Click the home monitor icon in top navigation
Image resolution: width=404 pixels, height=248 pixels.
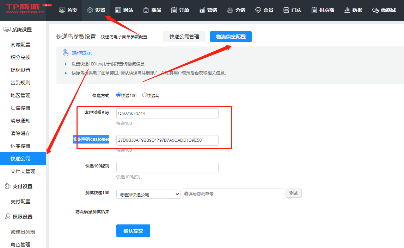[62, 10]
